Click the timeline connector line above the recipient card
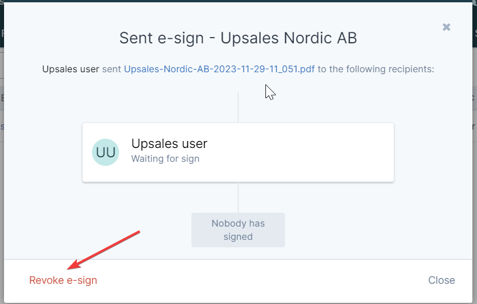 [x=238, y=107]
